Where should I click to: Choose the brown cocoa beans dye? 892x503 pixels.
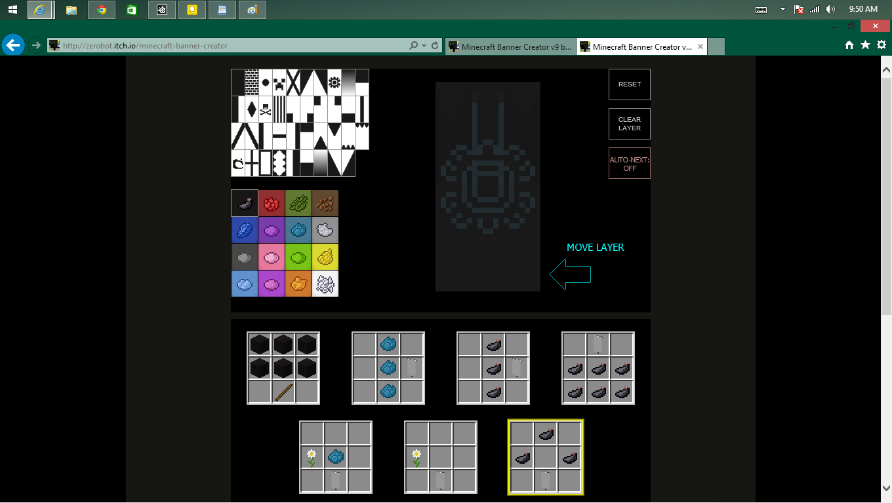(325, 203)
